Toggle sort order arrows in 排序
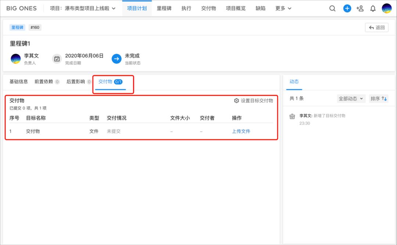Image resolution: width=397 pixels, height=245 pixels. click(384, 98)
